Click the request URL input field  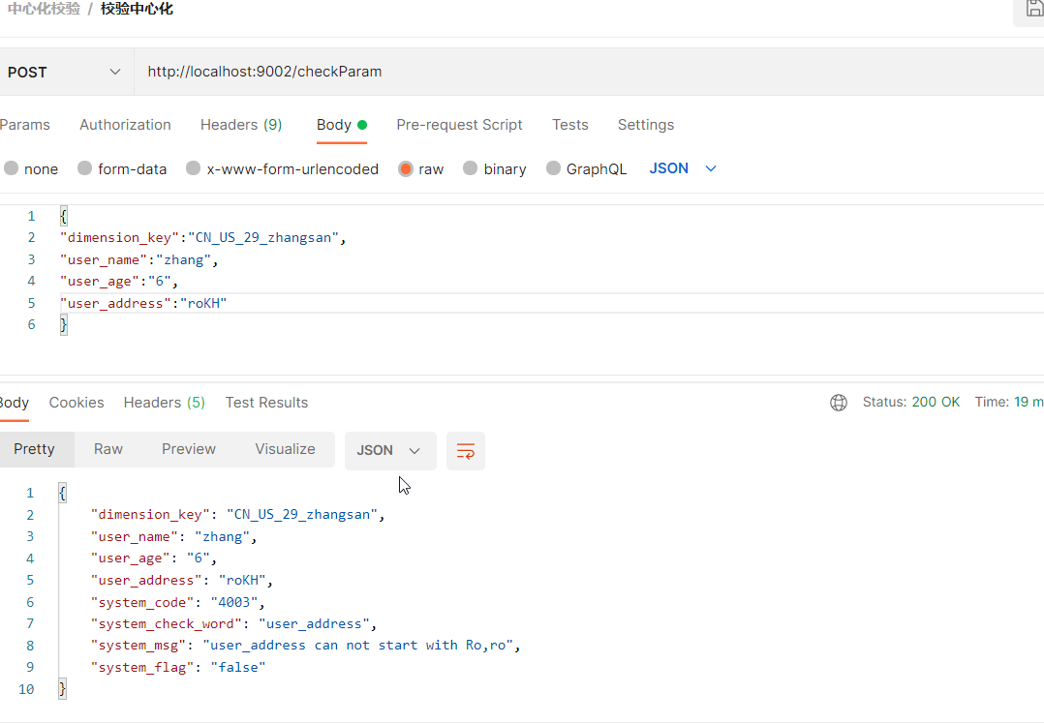coord(589,72)
